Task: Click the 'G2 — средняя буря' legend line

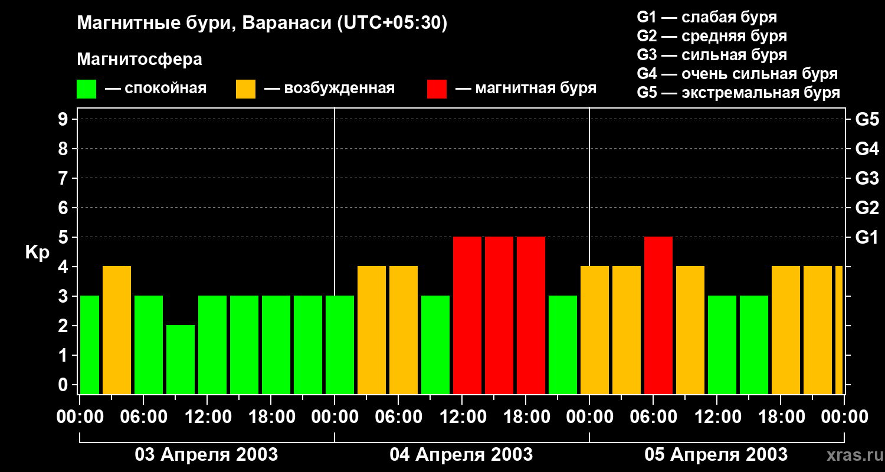Action: 712,36
